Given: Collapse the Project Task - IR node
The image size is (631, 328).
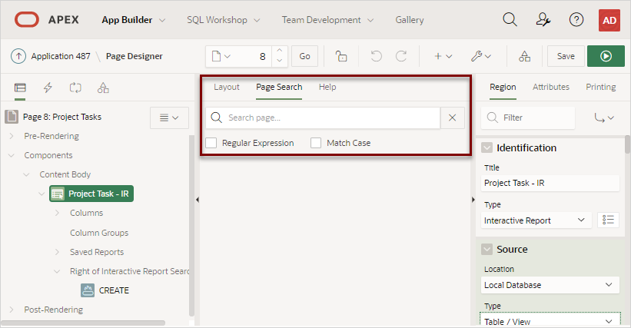Looking at the screenshot, I should pos(42,194).
